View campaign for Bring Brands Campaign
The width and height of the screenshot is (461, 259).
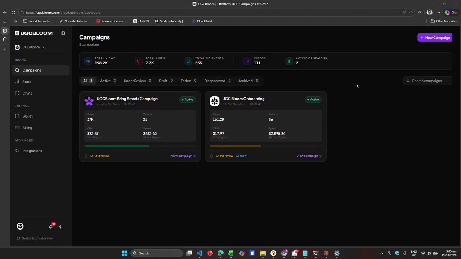(x=183, y=156)
